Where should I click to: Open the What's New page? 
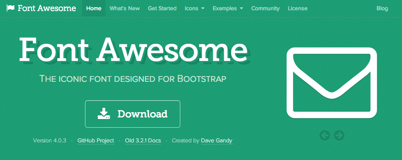coord(124,9)
